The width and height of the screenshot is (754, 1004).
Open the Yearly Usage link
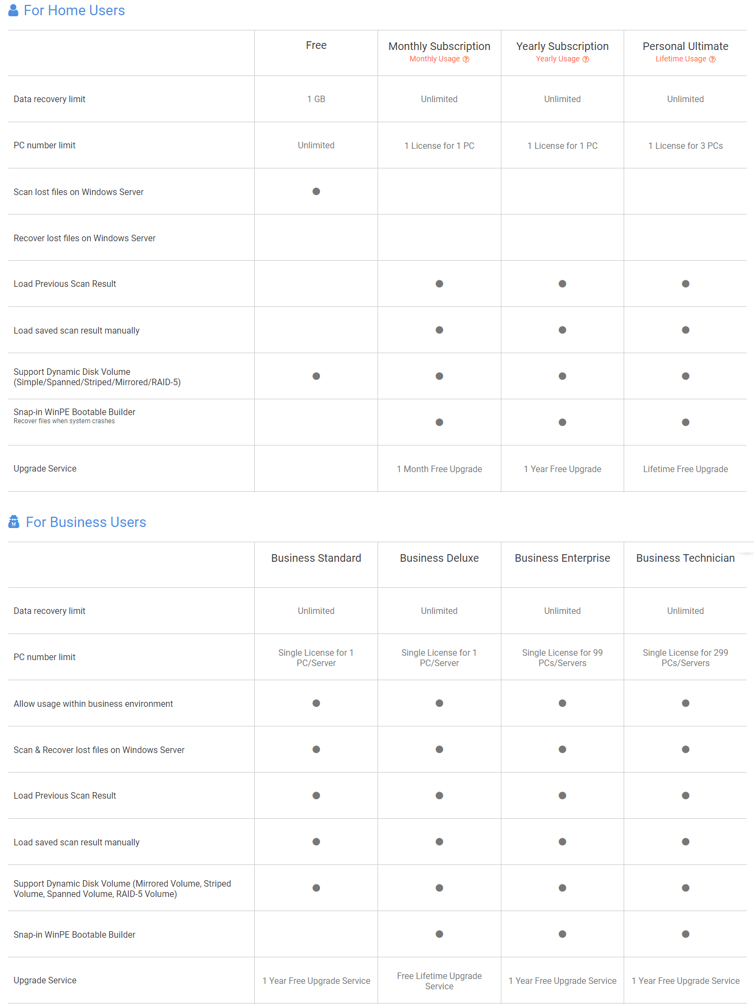click(x=557, y=59)
